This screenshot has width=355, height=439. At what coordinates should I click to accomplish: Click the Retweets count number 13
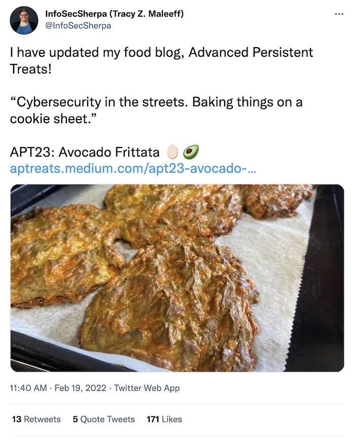tap(14, 419)
